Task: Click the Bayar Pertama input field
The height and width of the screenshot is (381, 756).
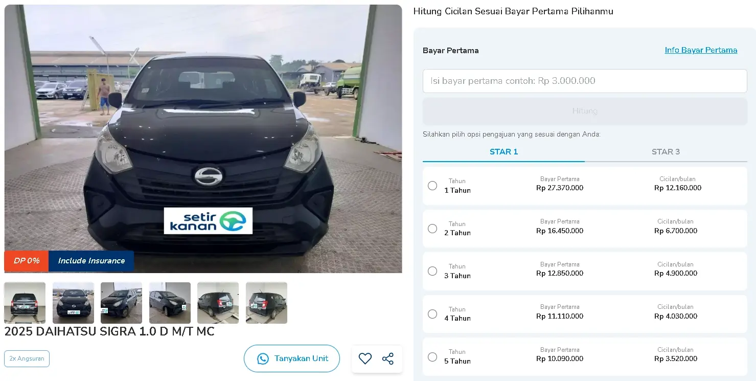Action: coord(585,81)
